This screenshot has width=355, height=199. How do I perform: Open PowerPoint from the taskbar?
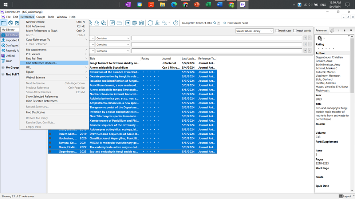(x=197, y=4)
